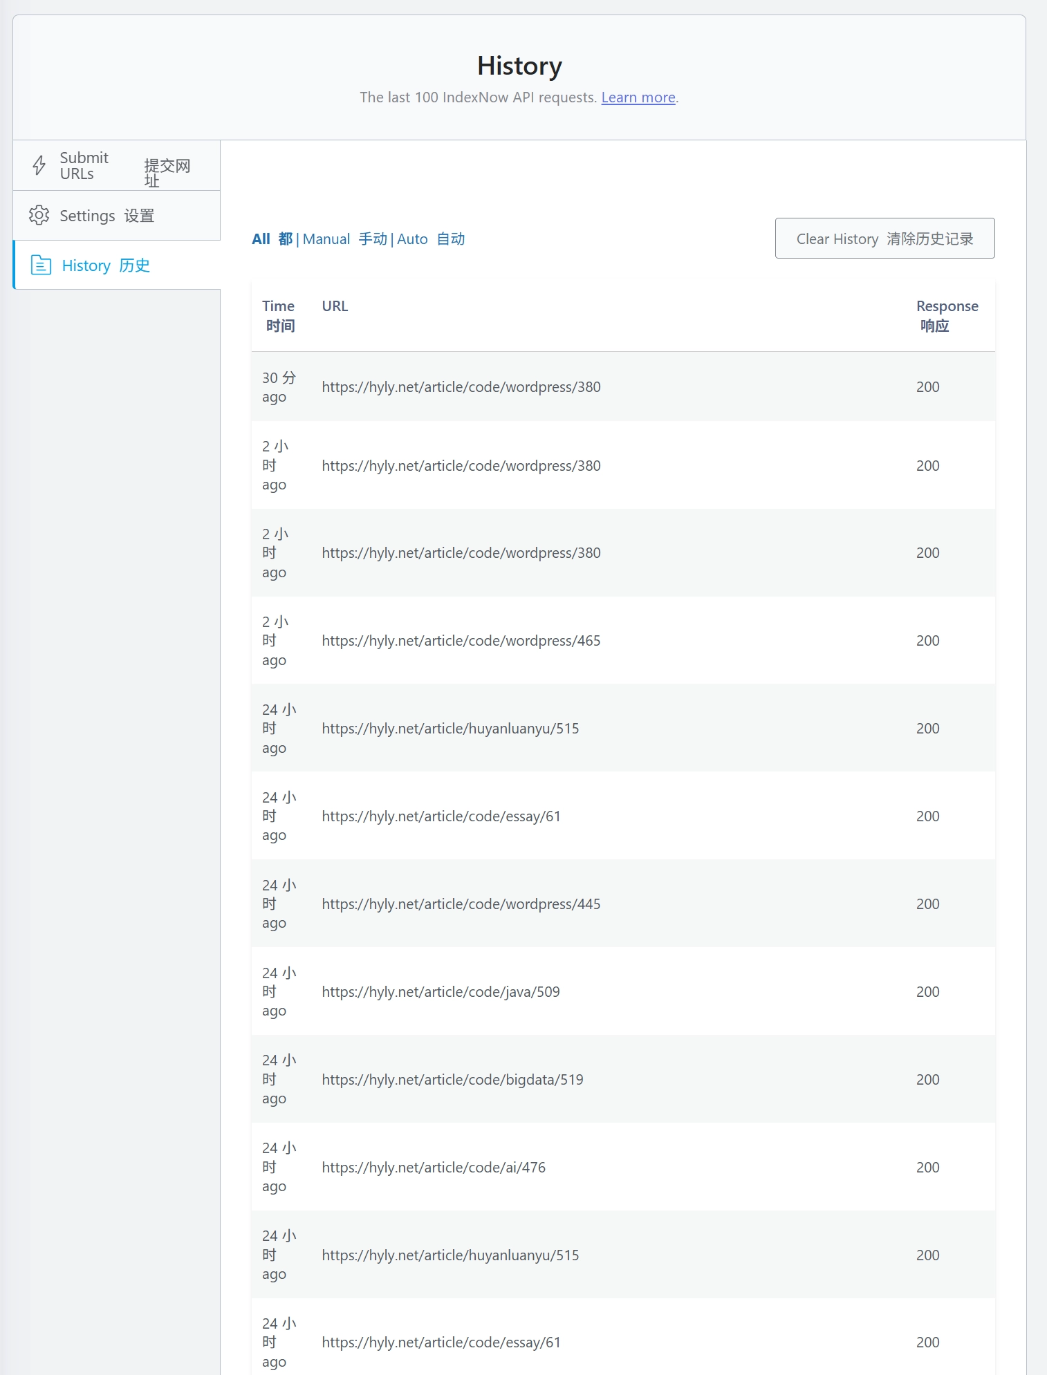Click the Settings gear icon
The image size is (1047, 1375).
(39, 215)
